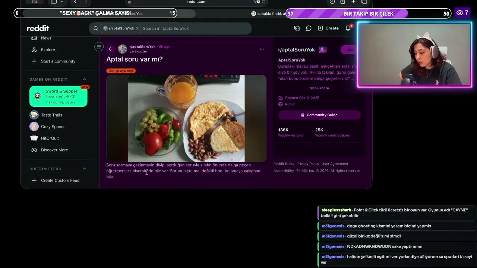This screenshot has height=268, width=477.
Task: Click the 'SEXY BACK' çalma sayısı progress bar
Action: point(95,13)
